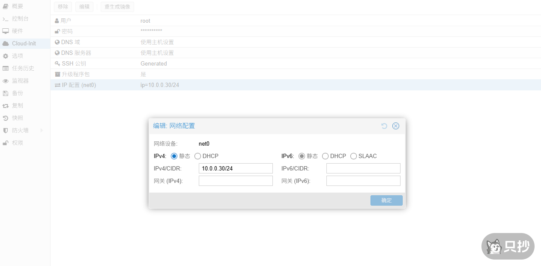This screenshot has height=266, width=541.
Task: Click the history icon beside 快照
Action: [6, 118]
